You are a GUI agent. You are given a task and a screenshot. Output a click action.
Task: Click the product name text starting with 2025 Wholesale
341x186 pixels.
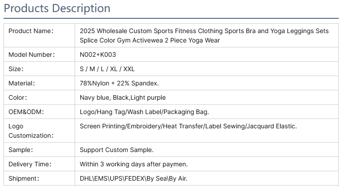[x=204, y=35]
